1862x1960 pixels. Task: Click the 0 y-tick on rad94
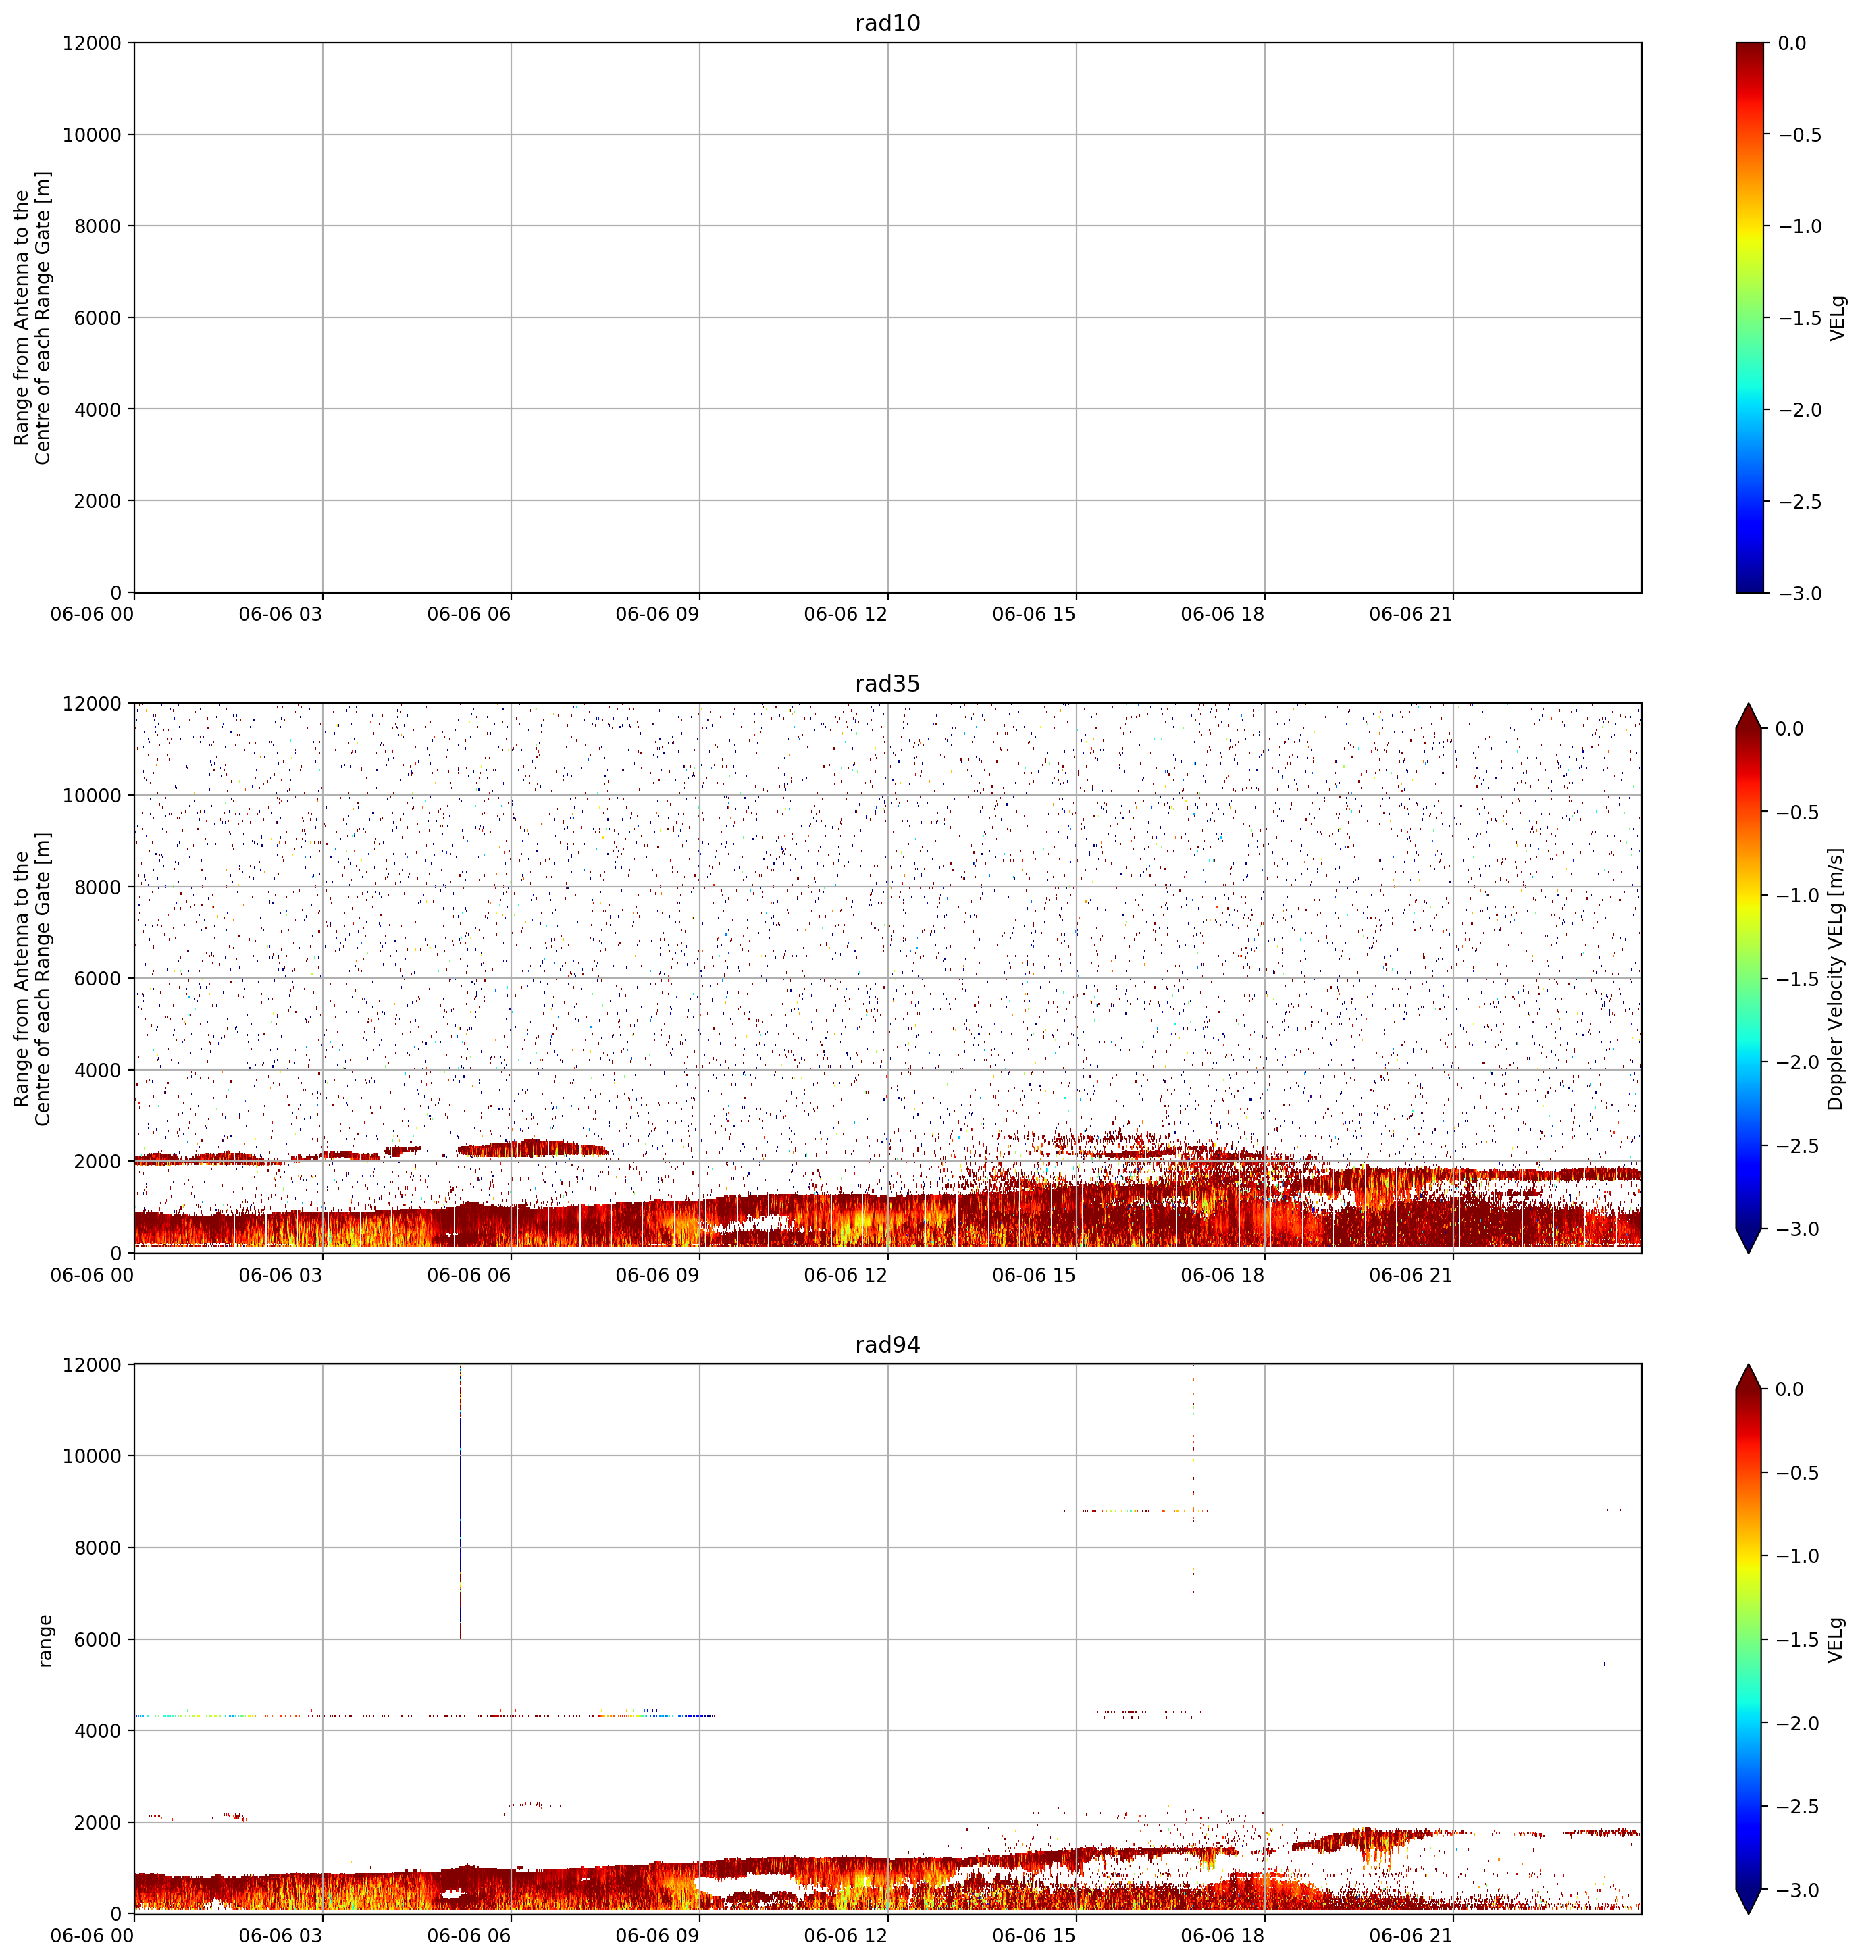click(115, 1914)
